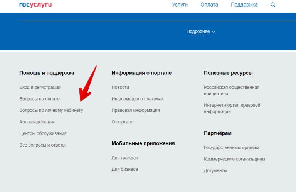View Все вопросы и ответы
This screenshot has height=192, width=296.
coord(42,145)
